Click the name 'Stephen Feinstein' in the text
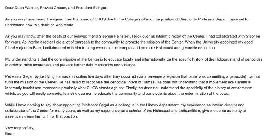This screenshot has height=140, width=269. 115,37
